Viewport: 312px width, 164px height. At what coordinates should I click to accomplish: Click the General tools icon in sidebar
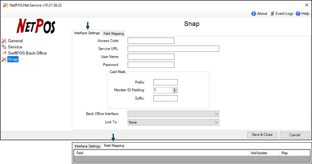point(4,41)
